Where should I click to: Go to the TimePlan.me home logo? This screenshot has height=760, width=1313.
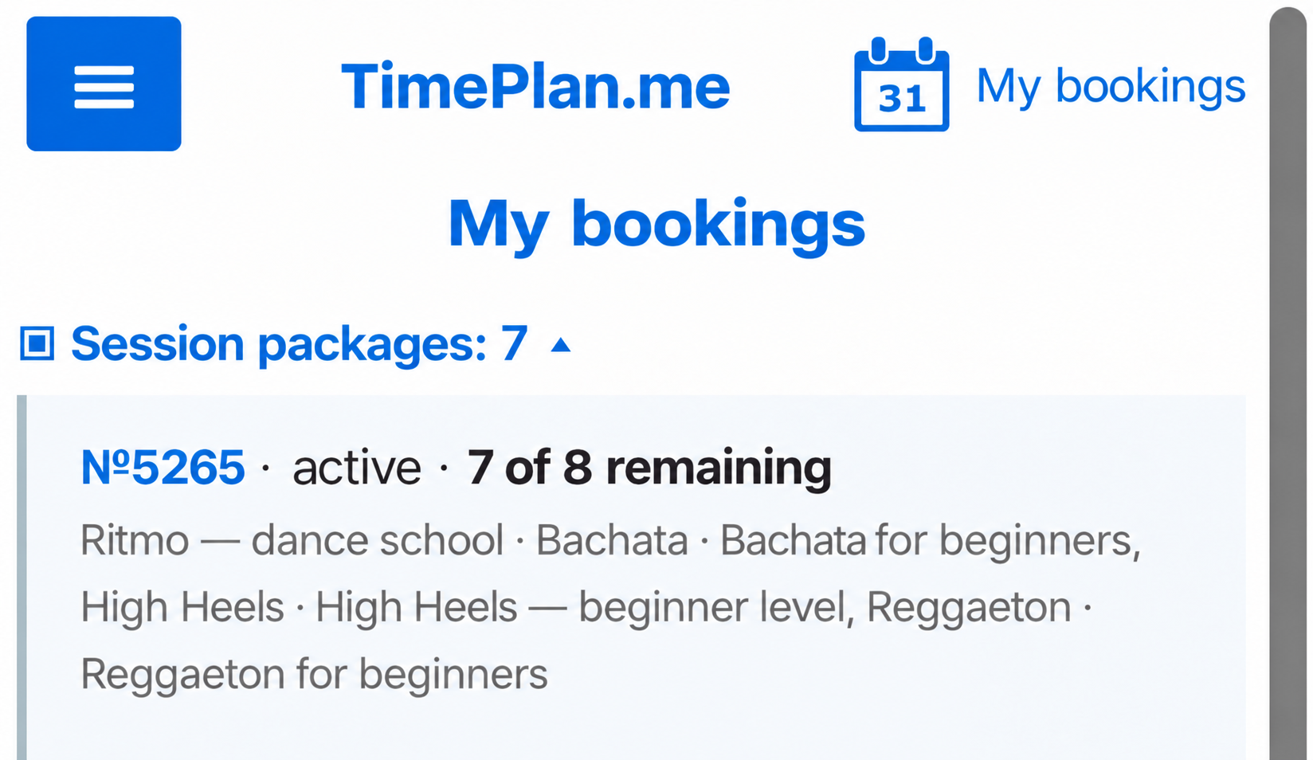coord(535,86)
